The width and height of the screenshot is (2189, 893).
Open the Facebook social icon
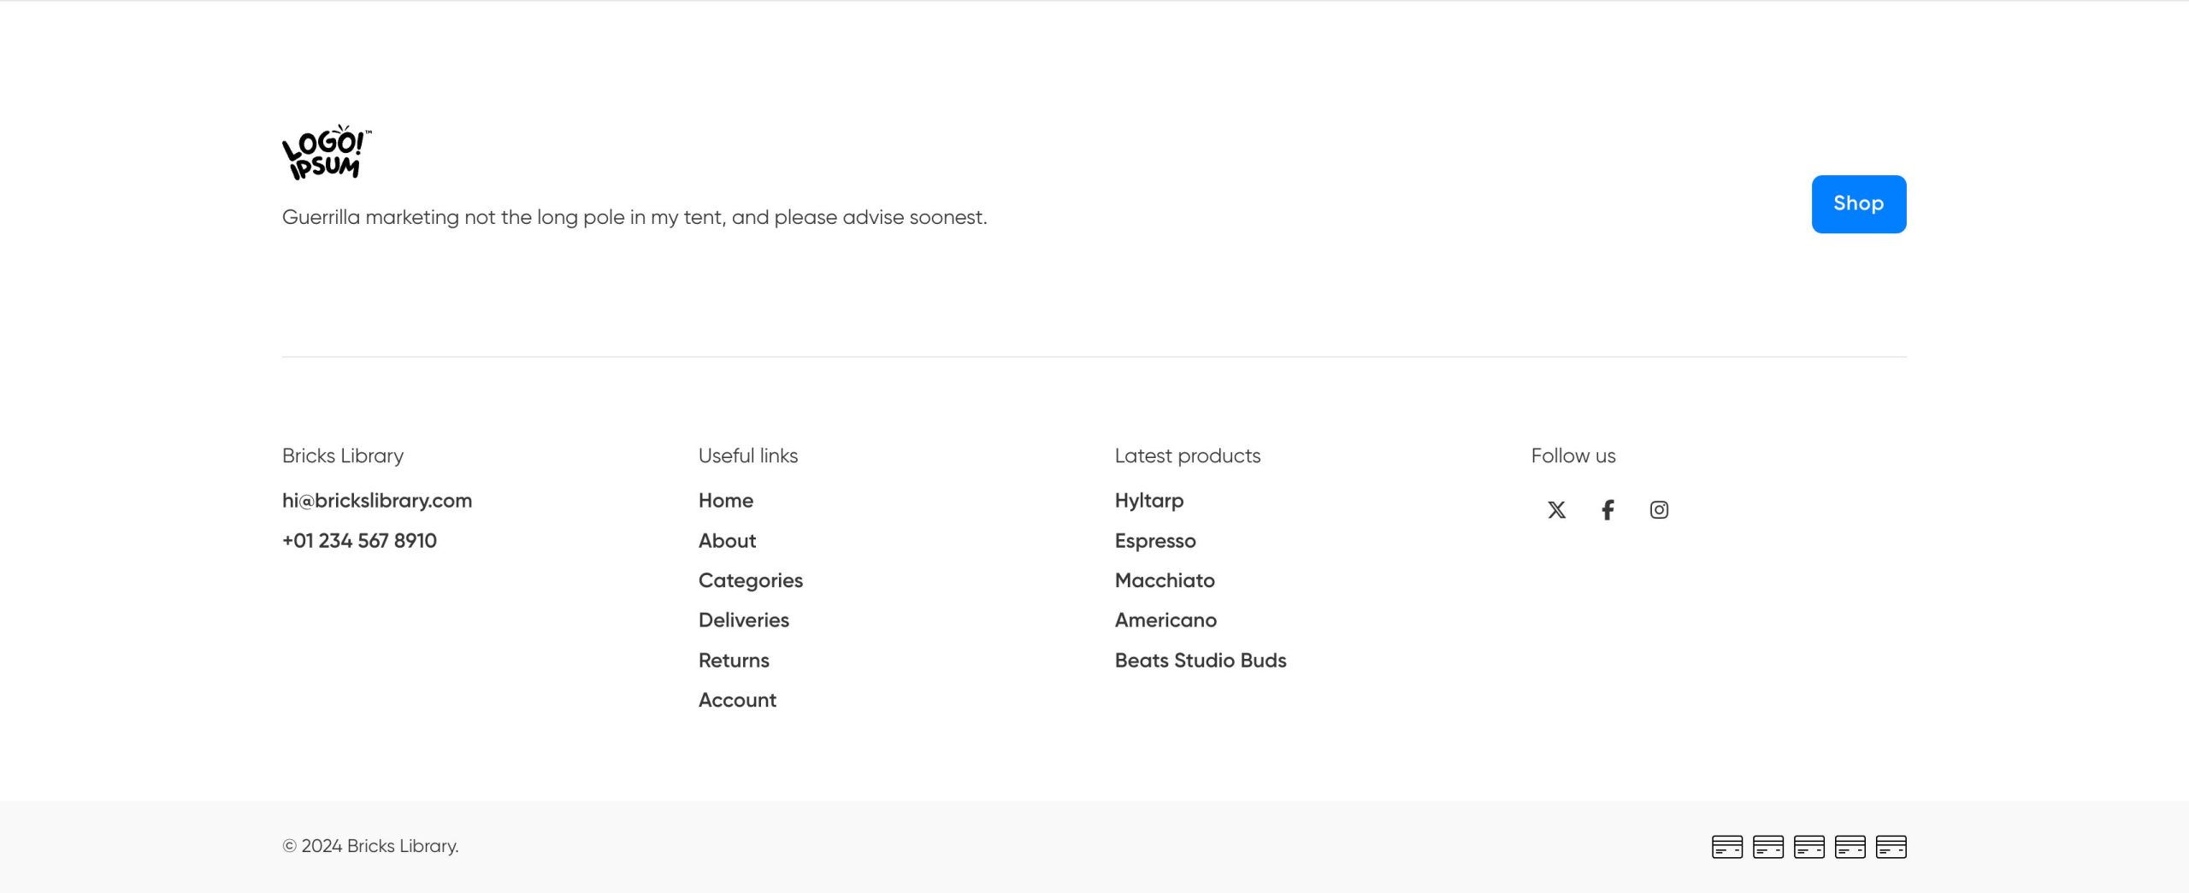click(1608, 510)
